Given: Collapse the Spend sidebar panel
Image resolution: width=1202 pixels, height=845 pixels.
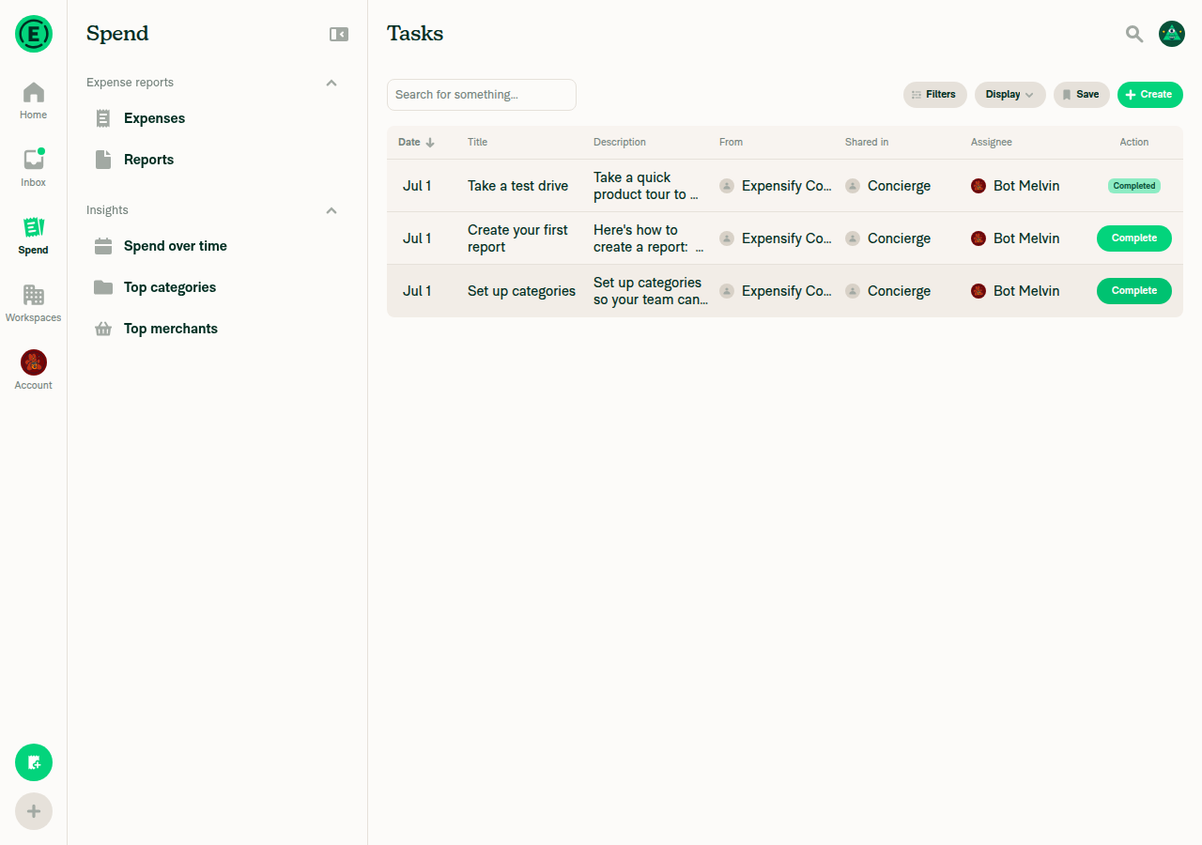Looking at the screenshot, I should 339,34.
